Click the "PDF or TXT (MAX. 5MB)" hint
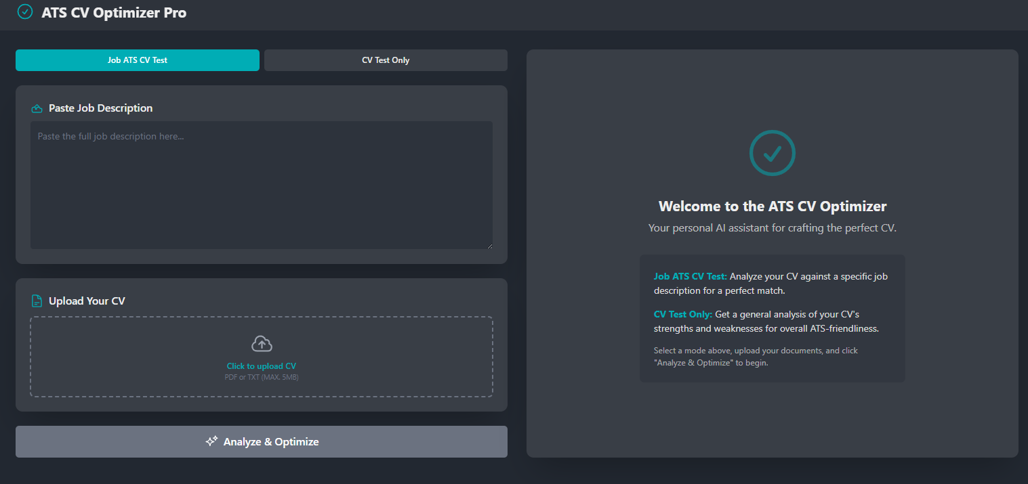 262,377
